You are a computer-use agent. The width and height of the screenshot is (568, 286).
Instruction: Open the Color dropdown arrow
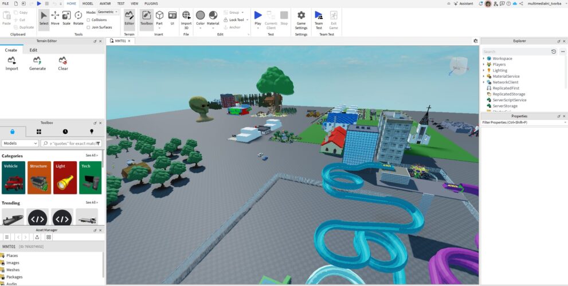pyautogui.click(x=201, y=28)
